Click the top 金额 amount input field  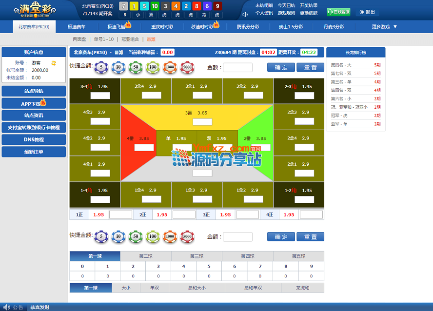point(237,68)
